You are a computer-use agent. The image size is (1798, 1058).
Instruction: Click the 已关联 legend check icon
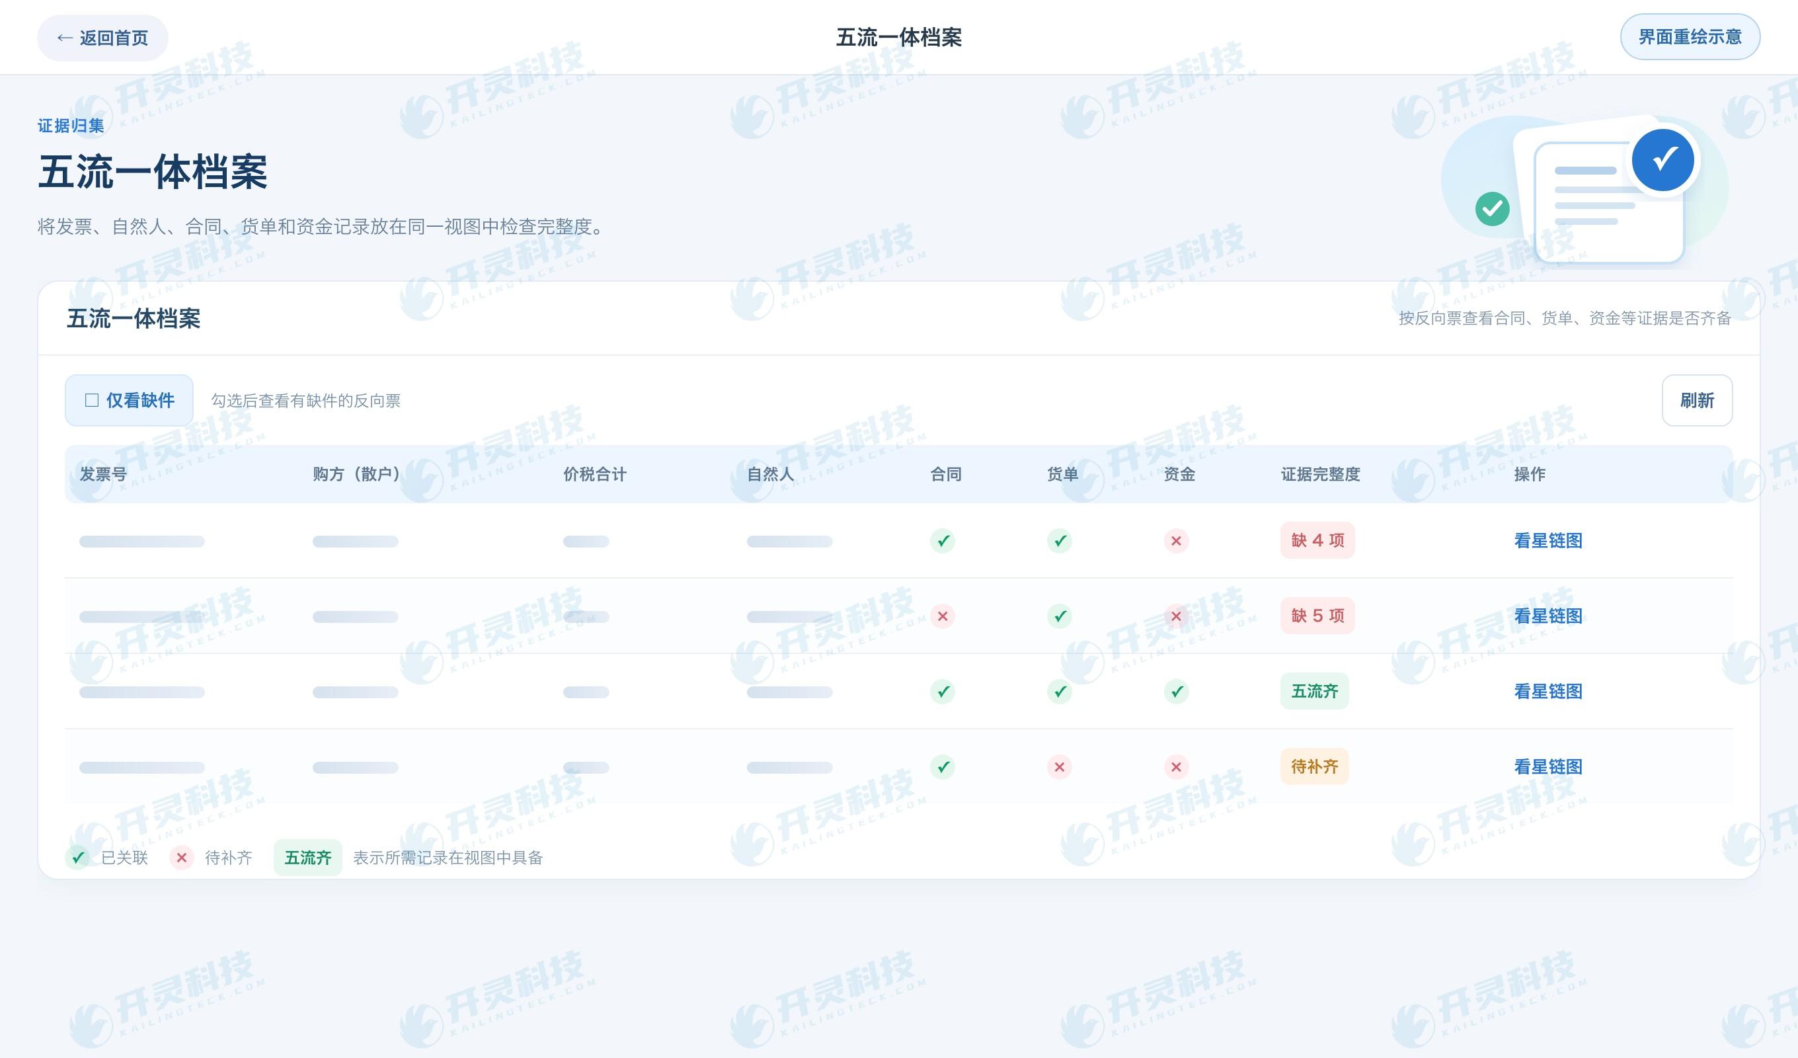tap(78, 858)
